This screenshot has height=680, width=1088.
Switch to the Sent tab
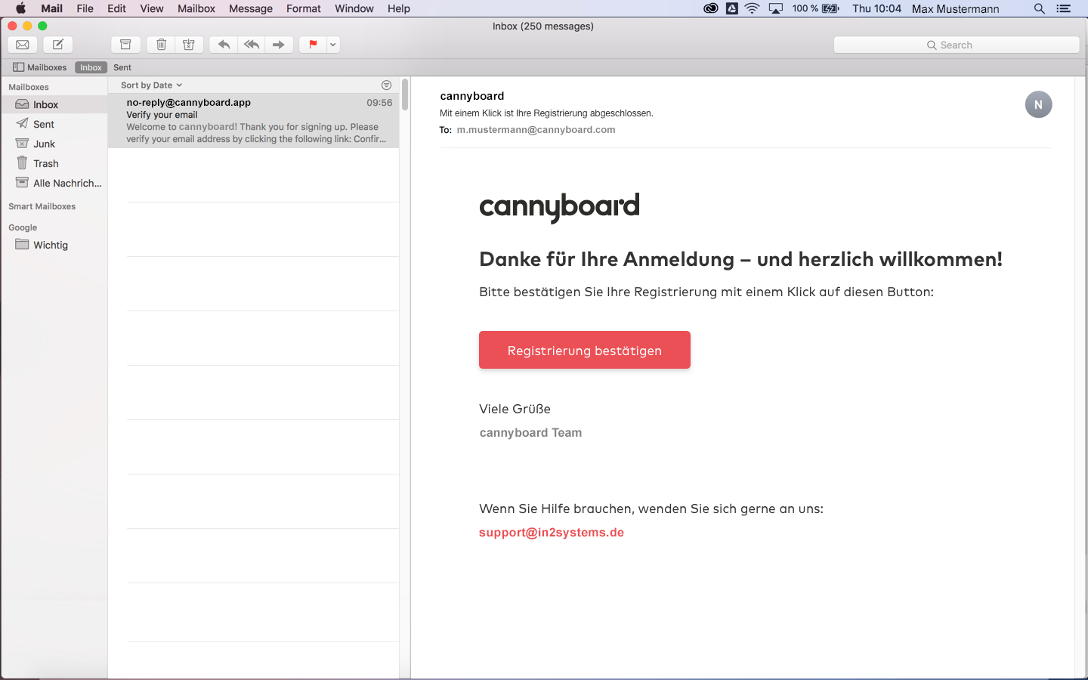point(122,67)
